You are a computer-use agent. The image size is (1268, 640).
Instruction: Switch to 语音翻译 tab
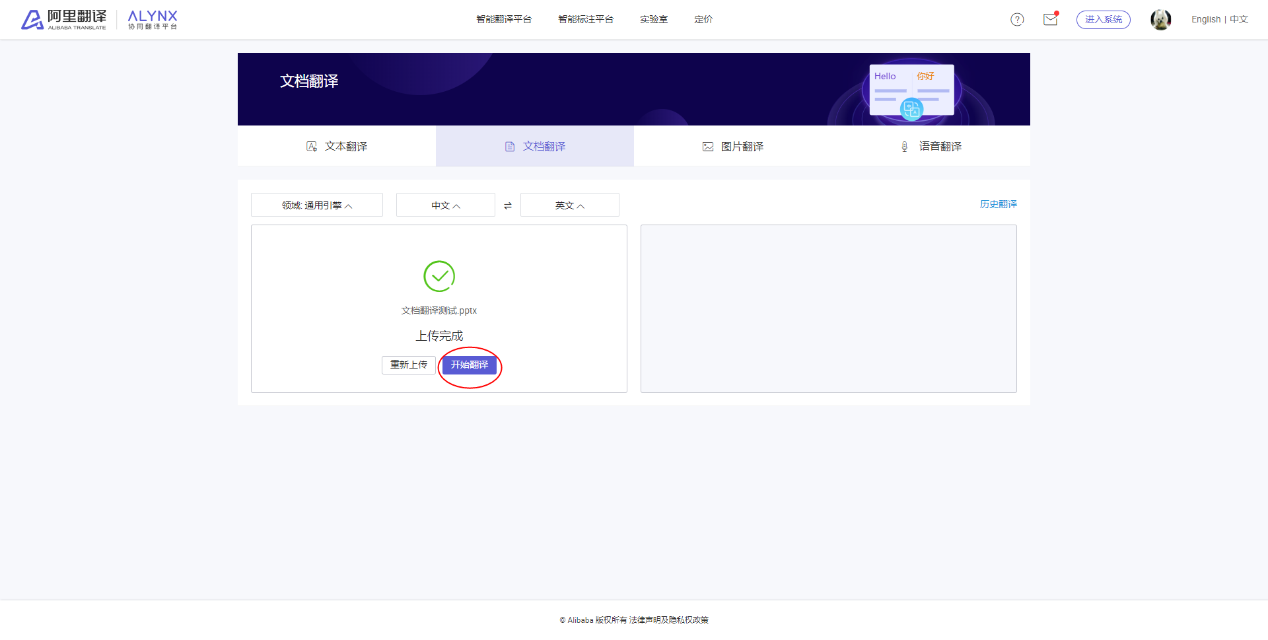(x=931, y=146)
